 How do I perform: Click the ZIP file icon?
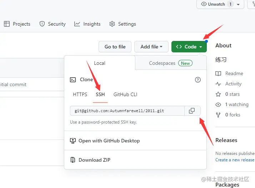[73, 160]
